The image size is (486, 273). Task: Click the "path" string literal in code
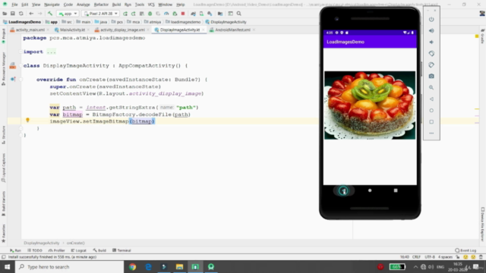[x=185, y=108]
